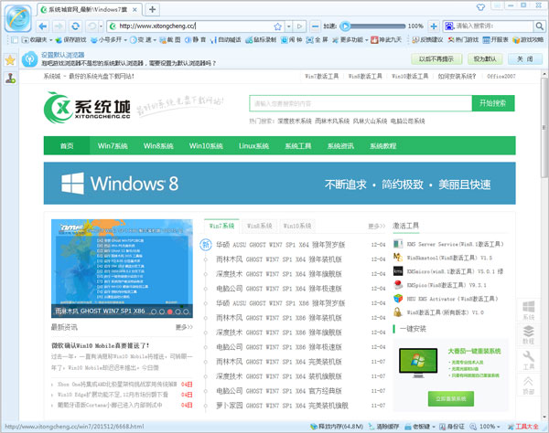
Task: Open the address bar history dropdown arrow
Action: (x=289, y=26)
